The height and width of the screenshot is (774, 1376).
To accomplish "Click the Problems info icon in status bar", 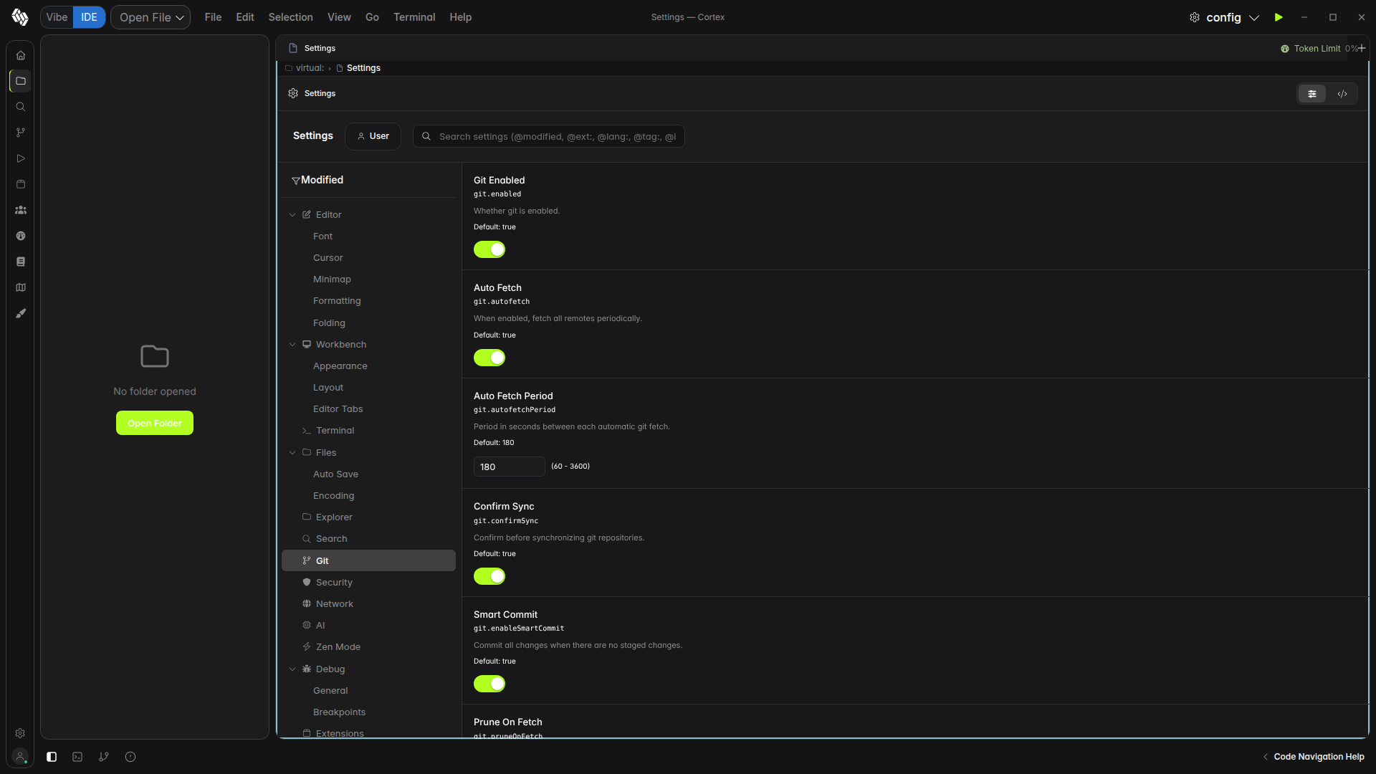I will (130, 757).
